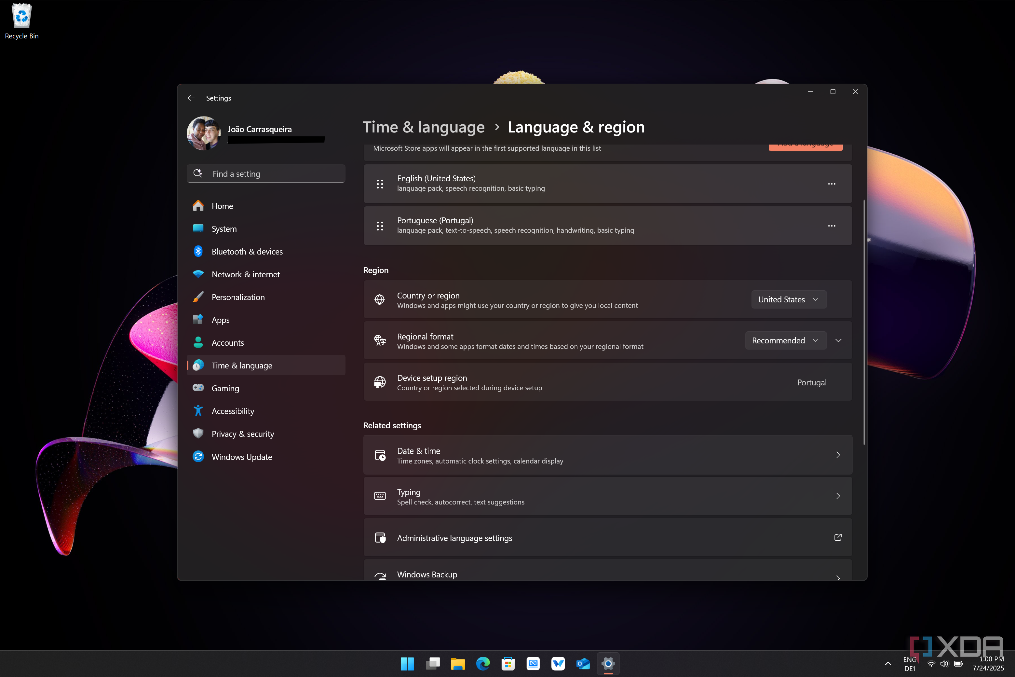
Task: Expand the Regional format section chevron
Action: [838, 340]
